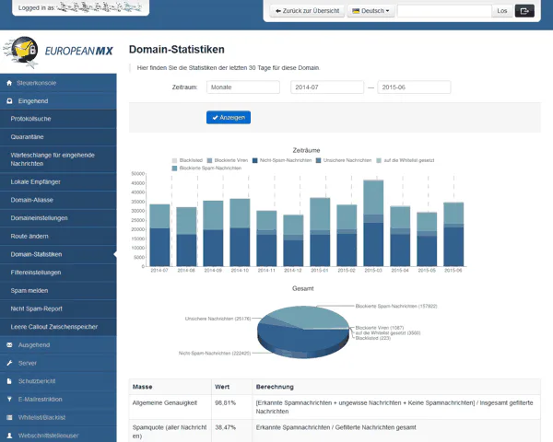Expand the Webschnittstellenuser menu section
Viewport: 553px width, 442px height.
(58, 436)
